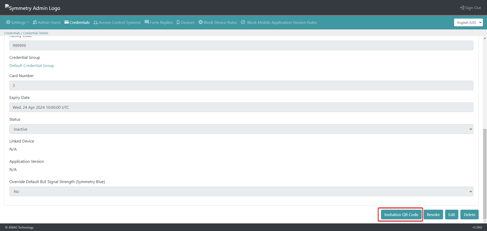The width and height of the screenshot is (487, 231).
Task: Open Block Device Rules page
Action: pos(218,22)
